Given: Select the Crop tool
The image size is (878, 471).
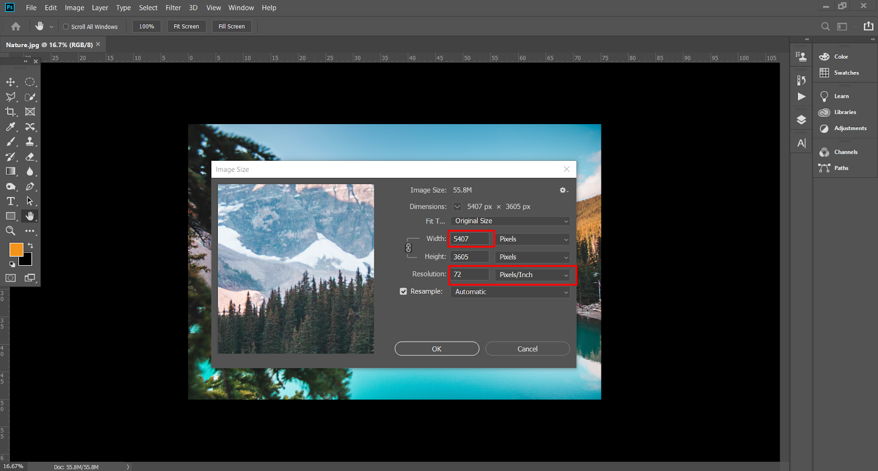Looking at the screenshot, I should (x=10, y=111).
